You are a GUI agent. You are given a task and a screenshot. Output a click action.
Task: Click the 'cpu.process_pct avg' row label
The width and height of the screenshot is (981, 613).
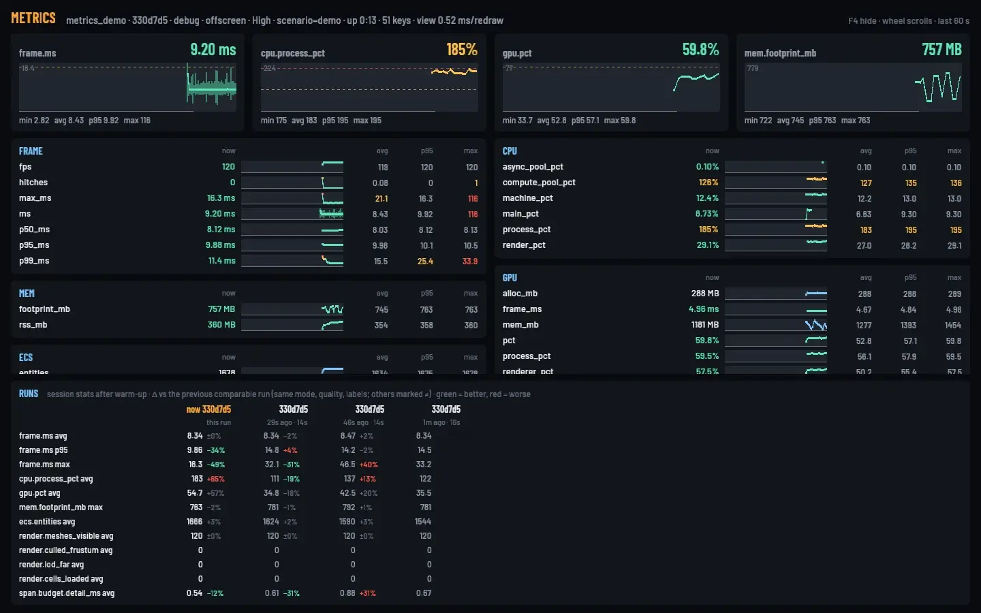tap(56, 479)
